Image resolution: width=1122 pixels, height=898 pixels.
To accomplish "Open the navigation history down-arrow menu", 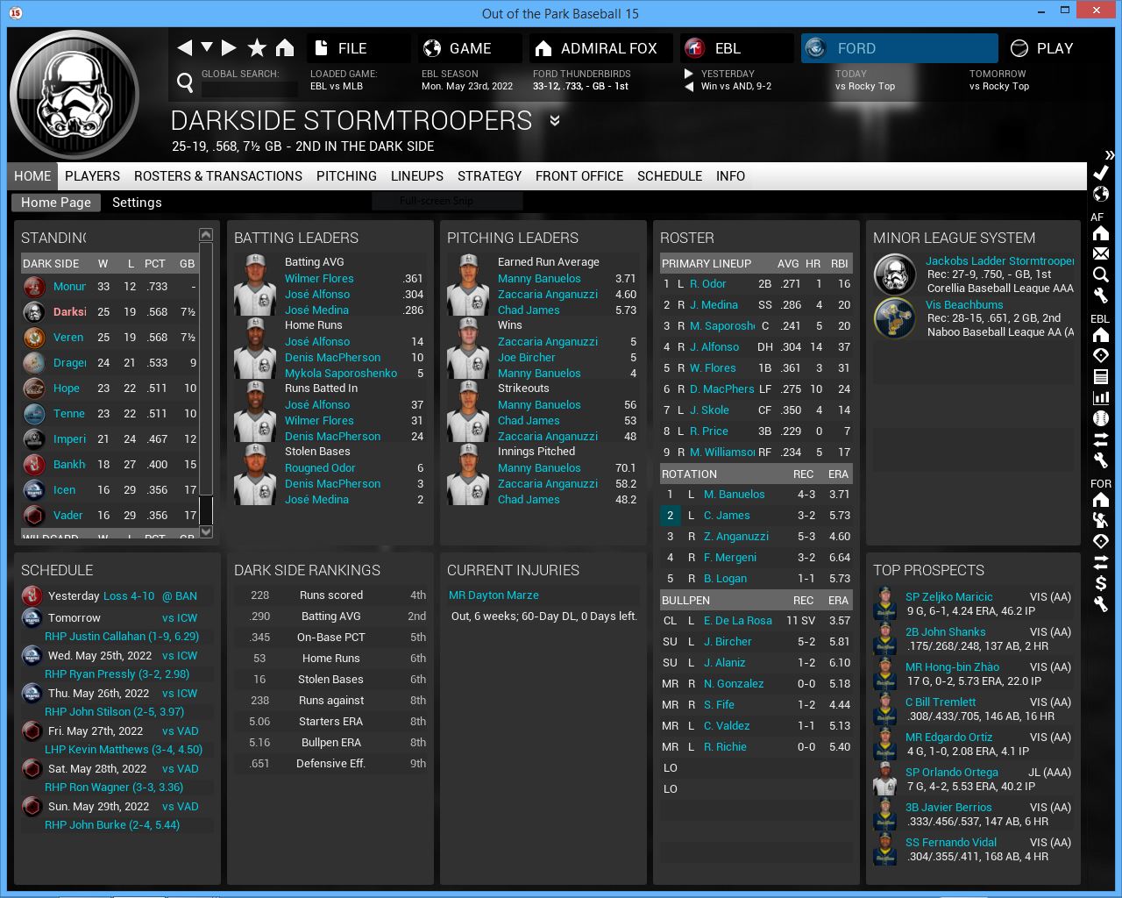I will tap(207, 47).
